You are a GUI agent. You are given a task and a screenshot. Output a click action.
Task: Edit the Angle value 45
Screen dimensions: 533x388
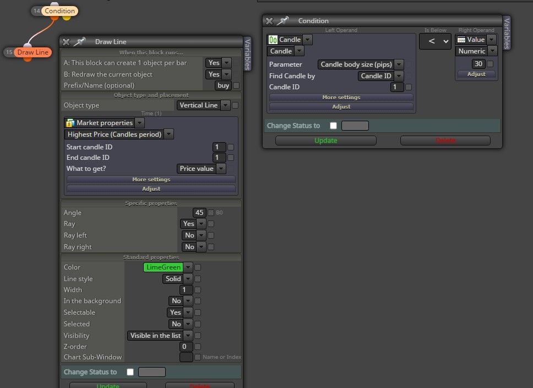point(199,212)
